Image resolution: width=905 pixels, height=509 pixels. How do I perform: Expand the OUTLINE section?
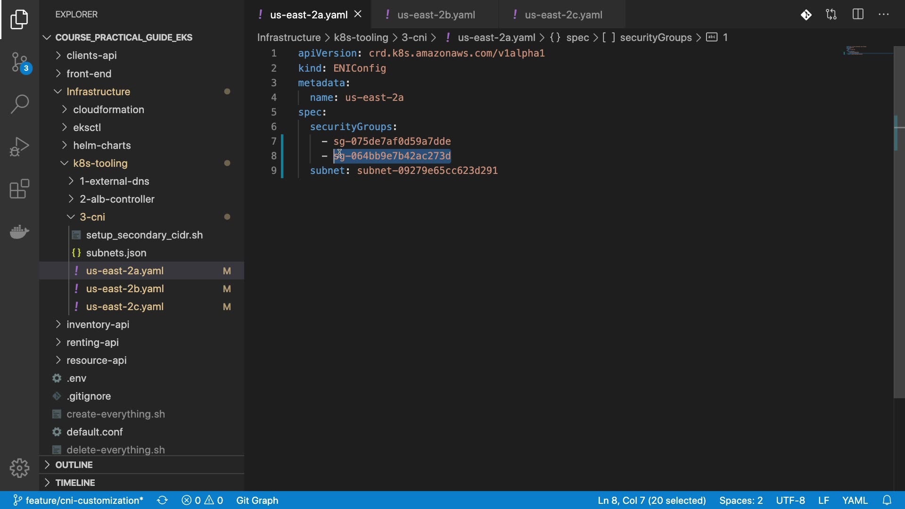pyautogui.click(x=74, y=465)
